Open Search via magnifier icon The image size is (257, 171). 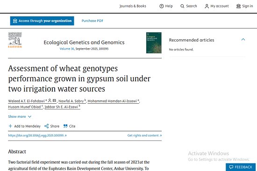[182, 6]
